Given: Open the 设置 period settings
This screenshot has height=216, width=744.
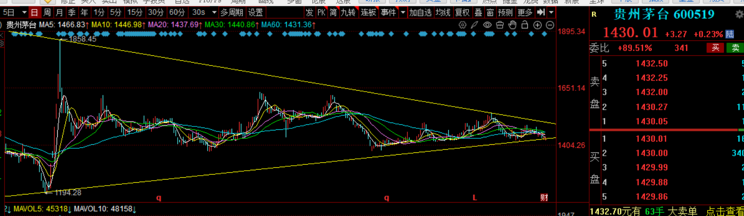Looking at the screenshot, I should coord(255,12).
